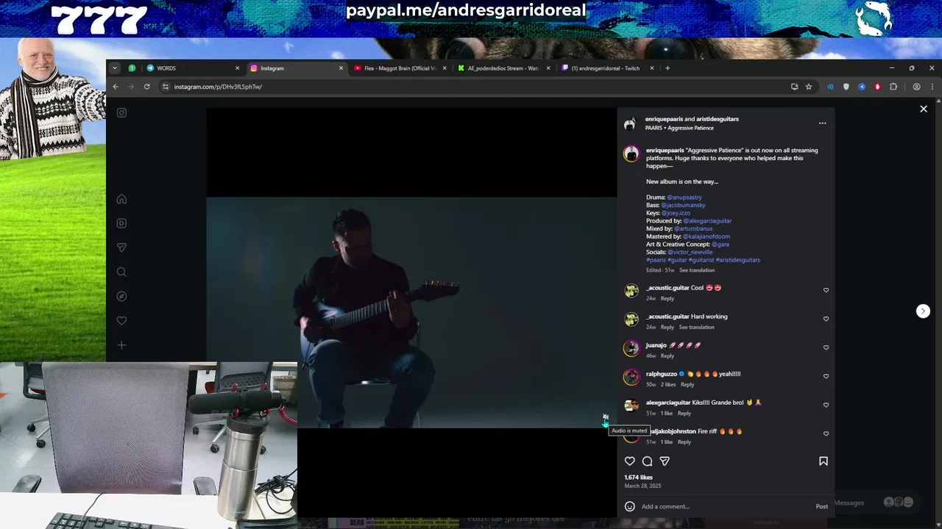Image resolution: width=942 pixels, height=529 pixels.
Task: Select the Instagram browser tab
Action: (x=296, y=68)
